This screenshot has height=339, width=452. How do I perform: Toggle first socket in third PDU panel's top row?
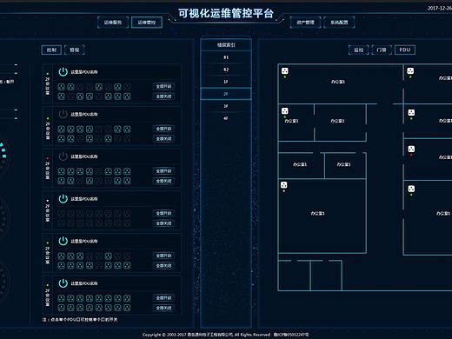click(61, 171)
